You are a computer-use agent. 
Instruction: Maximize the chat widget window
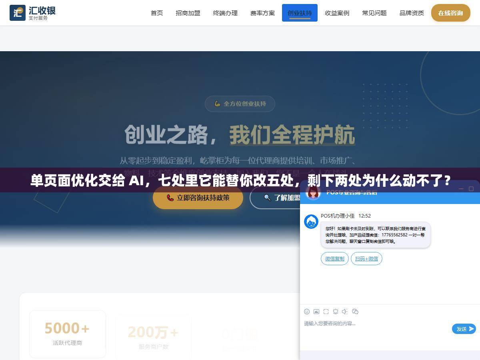(x=471, y=188)
